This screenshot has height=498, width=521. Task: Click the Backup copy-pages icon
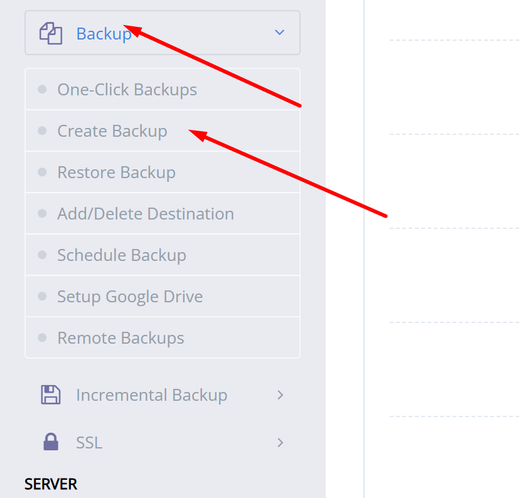click(51, 31)
